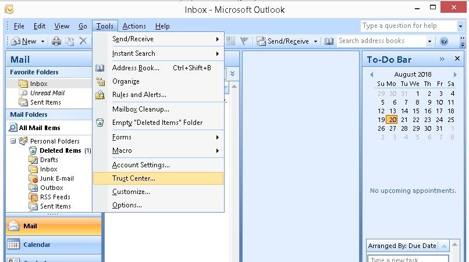The width and height of the screenshot is (469, 262).
Task: Click the Type a question for help box
Action: point(409,26)
